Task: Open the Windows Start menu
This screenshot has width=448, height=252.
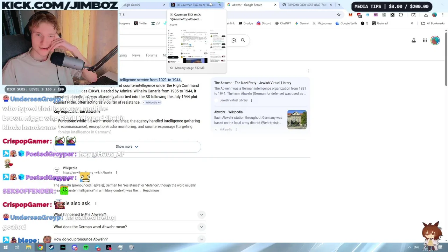Action: click(6, 247)
